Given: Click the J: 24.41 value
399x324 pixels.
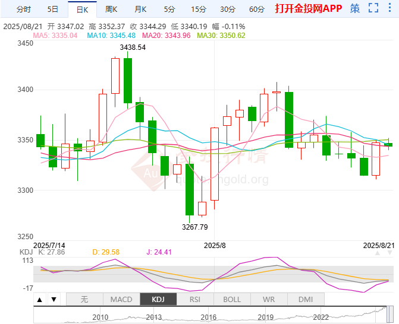Looking at the screenshot, I should pyautogui.click(x=159, y=252).
